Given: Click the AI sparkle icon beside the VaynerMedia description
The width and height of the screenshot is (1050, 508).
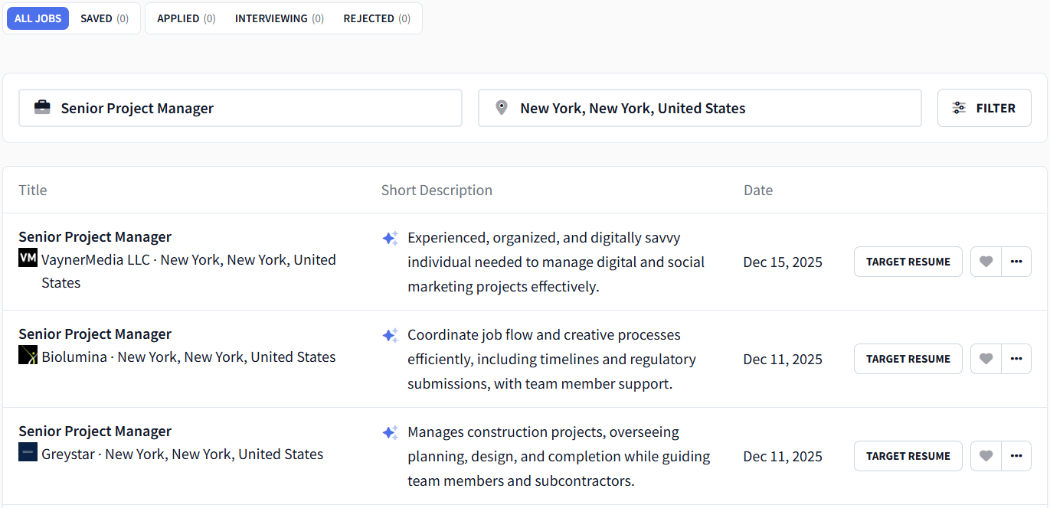Looking at the screenshot, I should point(390,238).
